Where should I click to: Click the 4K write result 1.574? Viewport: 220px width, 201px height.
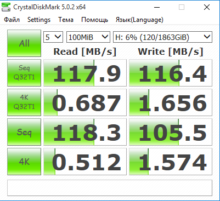[171, 162]
